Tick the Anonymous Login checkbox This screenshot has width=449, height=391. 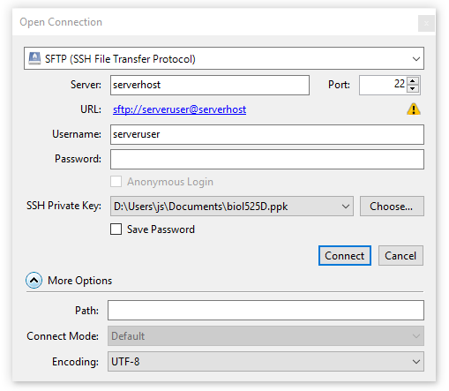[116, 182]
